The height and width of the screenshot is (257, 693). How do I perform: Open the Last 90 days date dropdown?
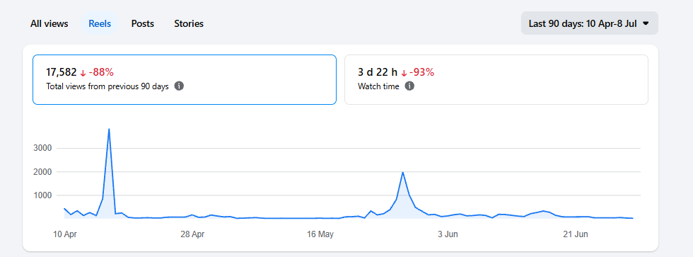(x=590, y=23)
